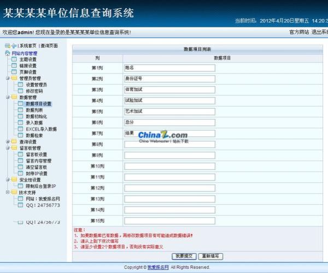This screenshot has width=328, height=273.
Task: Focus the 第6列 input containing 总分
Action: 169,123
